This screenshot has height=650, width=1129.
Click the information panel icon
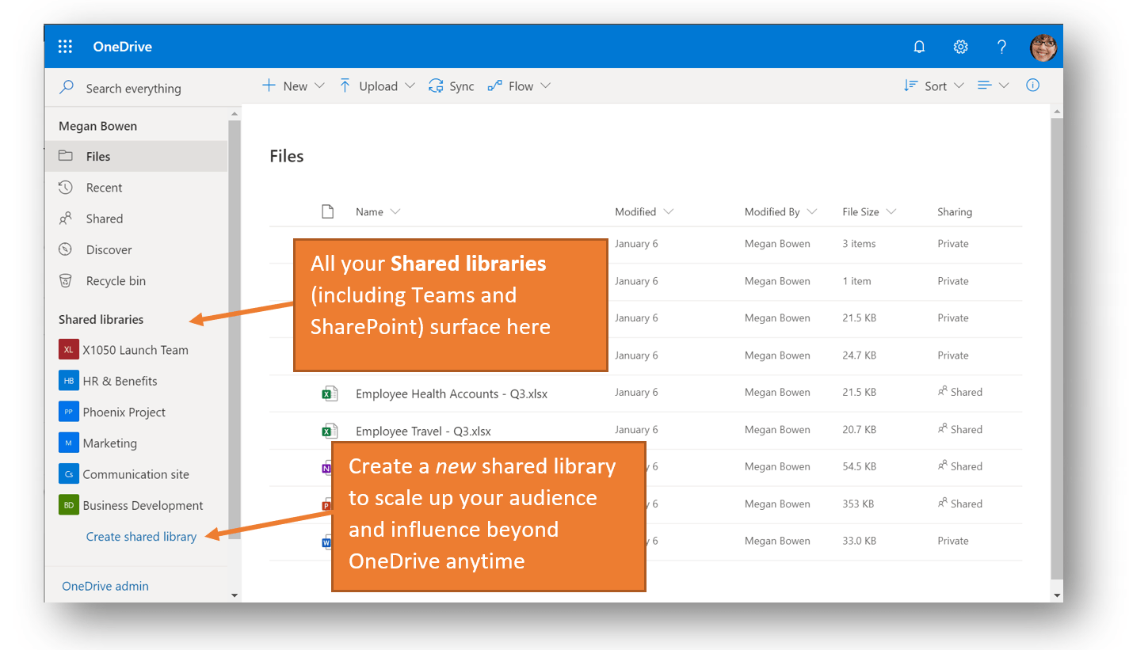click(1032, 85)
